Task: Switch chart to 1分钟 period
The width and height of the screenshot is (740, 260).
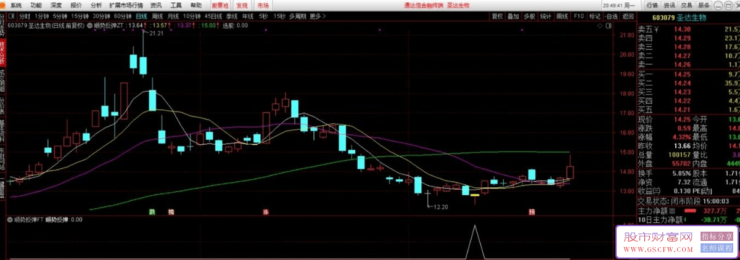Action: click(41, 15)
